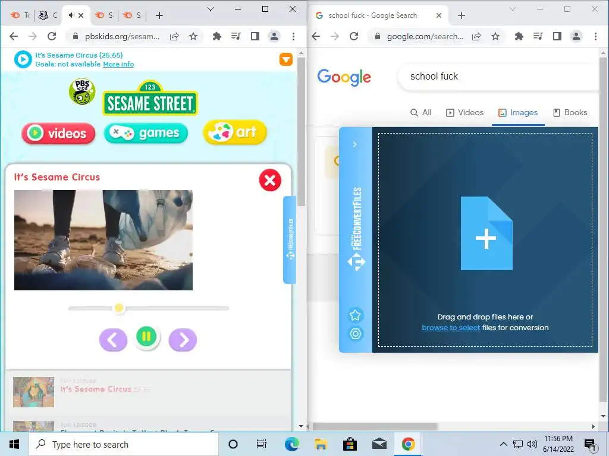Open the videos section button
The image size is (609, 456).
tap(59, 134)
